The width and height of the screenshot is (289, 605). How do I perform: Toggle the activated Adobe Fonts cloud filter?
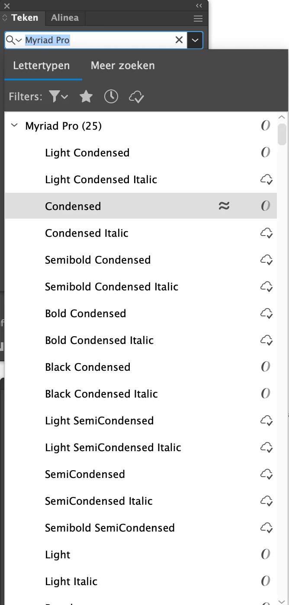(x=136, y=97)
